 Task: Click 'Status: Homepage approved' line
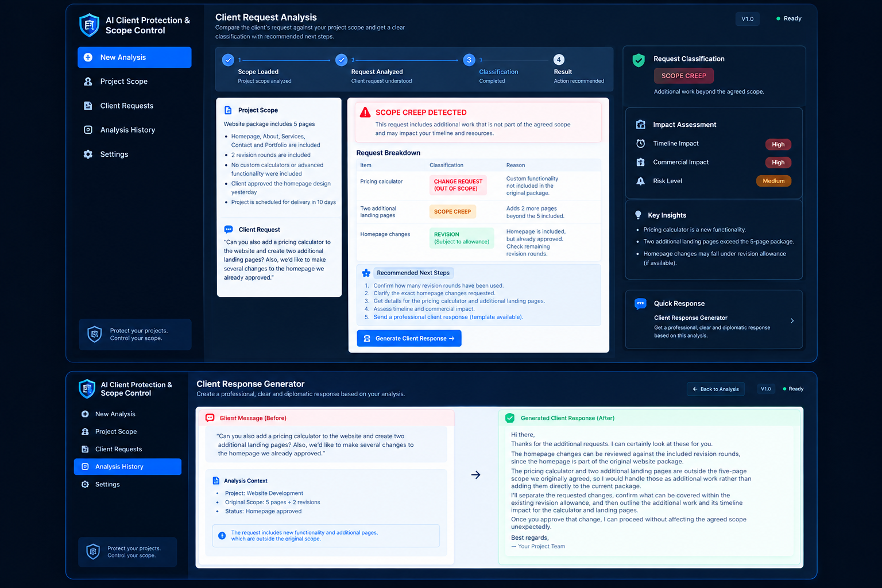point(263,512)
